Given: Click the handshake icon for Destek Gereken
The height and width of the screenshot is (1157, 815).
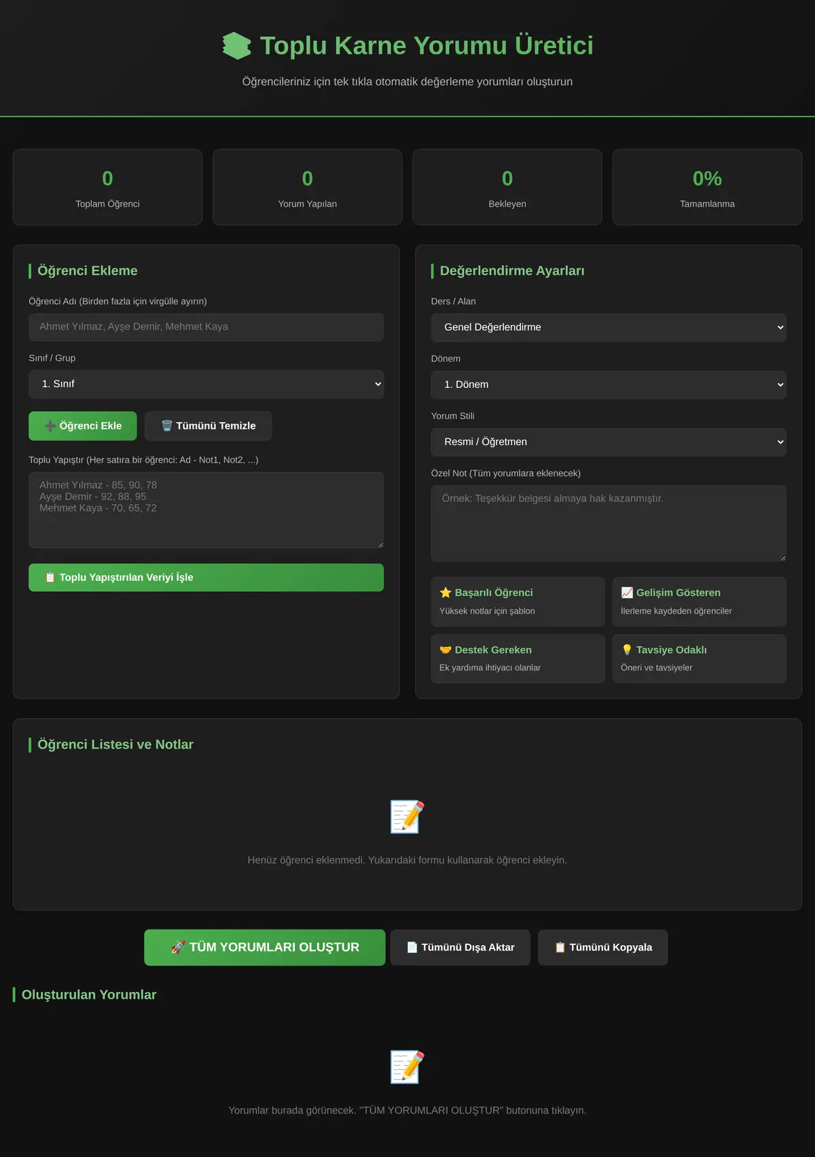Looking at the screenshot, I should coord(446,650).
